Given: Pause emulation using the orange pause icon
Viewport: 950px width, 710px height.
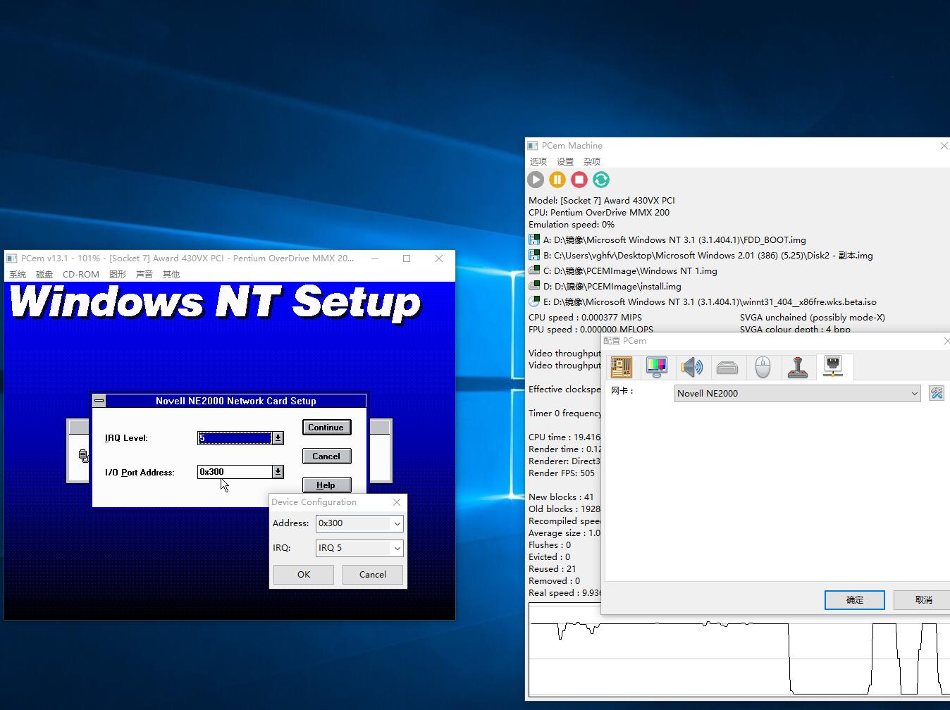Looking at the screenshot, I should click(557, 180).
